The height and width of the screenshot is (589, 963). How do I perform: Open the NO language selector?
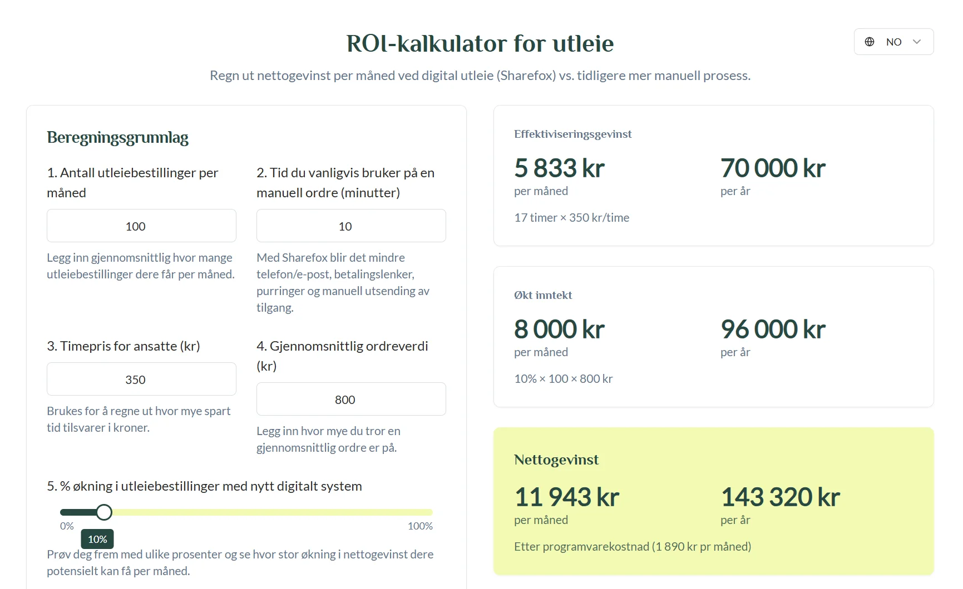tap(893, 42)
